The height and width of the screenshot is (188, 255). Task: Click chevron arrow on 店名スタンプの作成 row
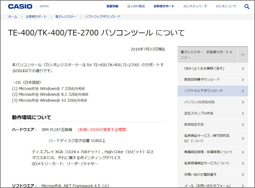(x=243, y=114)
